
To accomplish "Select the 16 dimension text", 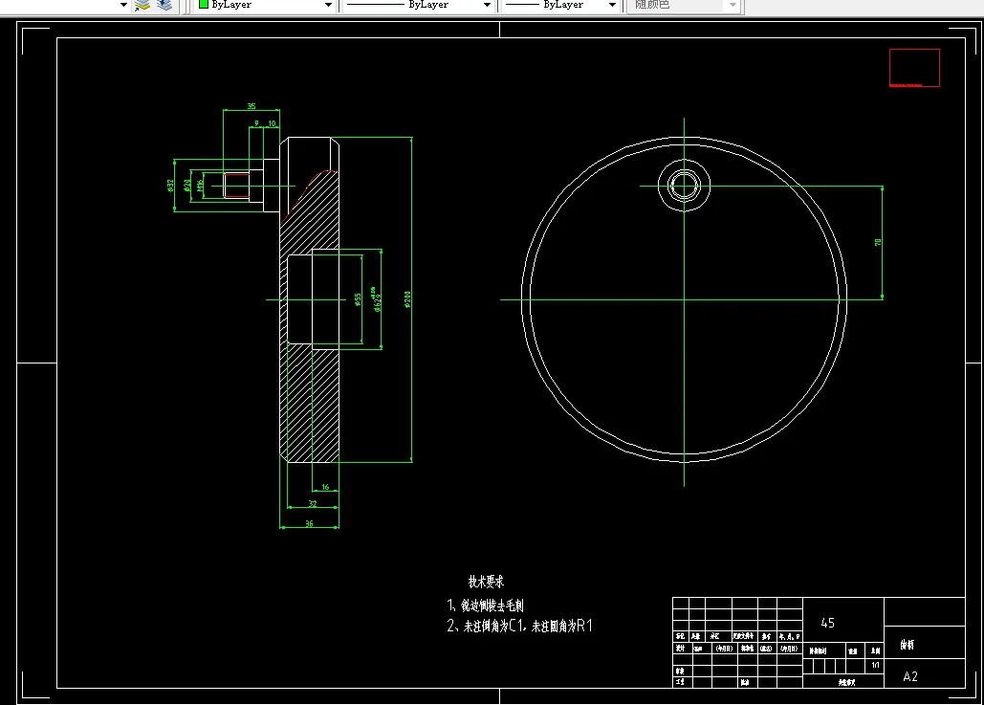I will point(325,487).
